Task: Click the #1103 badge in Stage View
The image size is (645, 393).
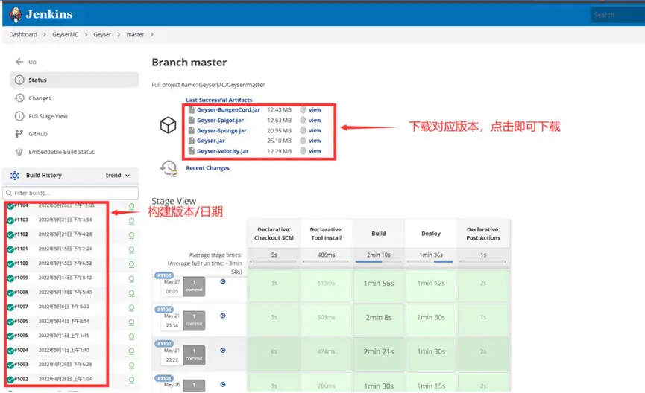Action: click(164, 309)
